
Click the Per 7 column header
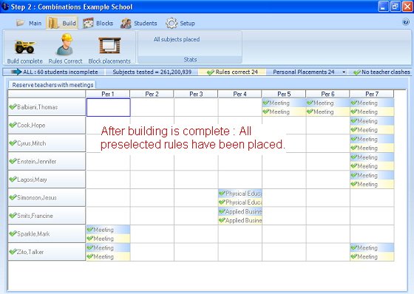click(x=372, y=94)
